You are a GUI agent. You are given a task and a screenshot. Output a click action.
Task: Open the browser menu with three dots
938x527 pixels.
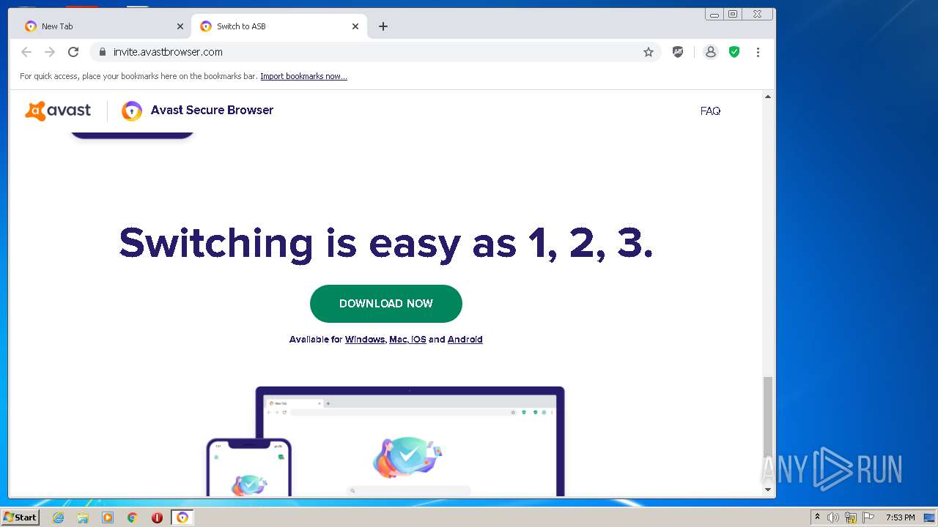(758, 52)
